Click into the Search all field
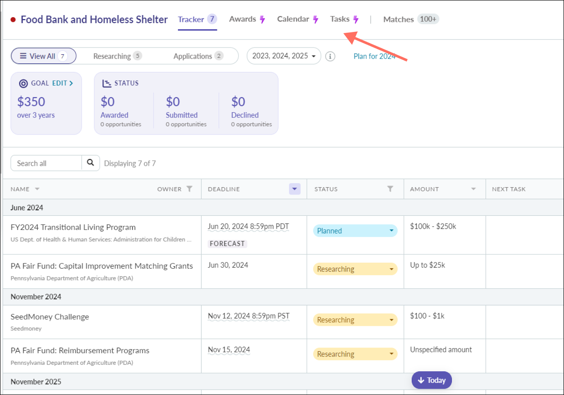The width and height of the screenshot is (564, 395). coord(47,163)
